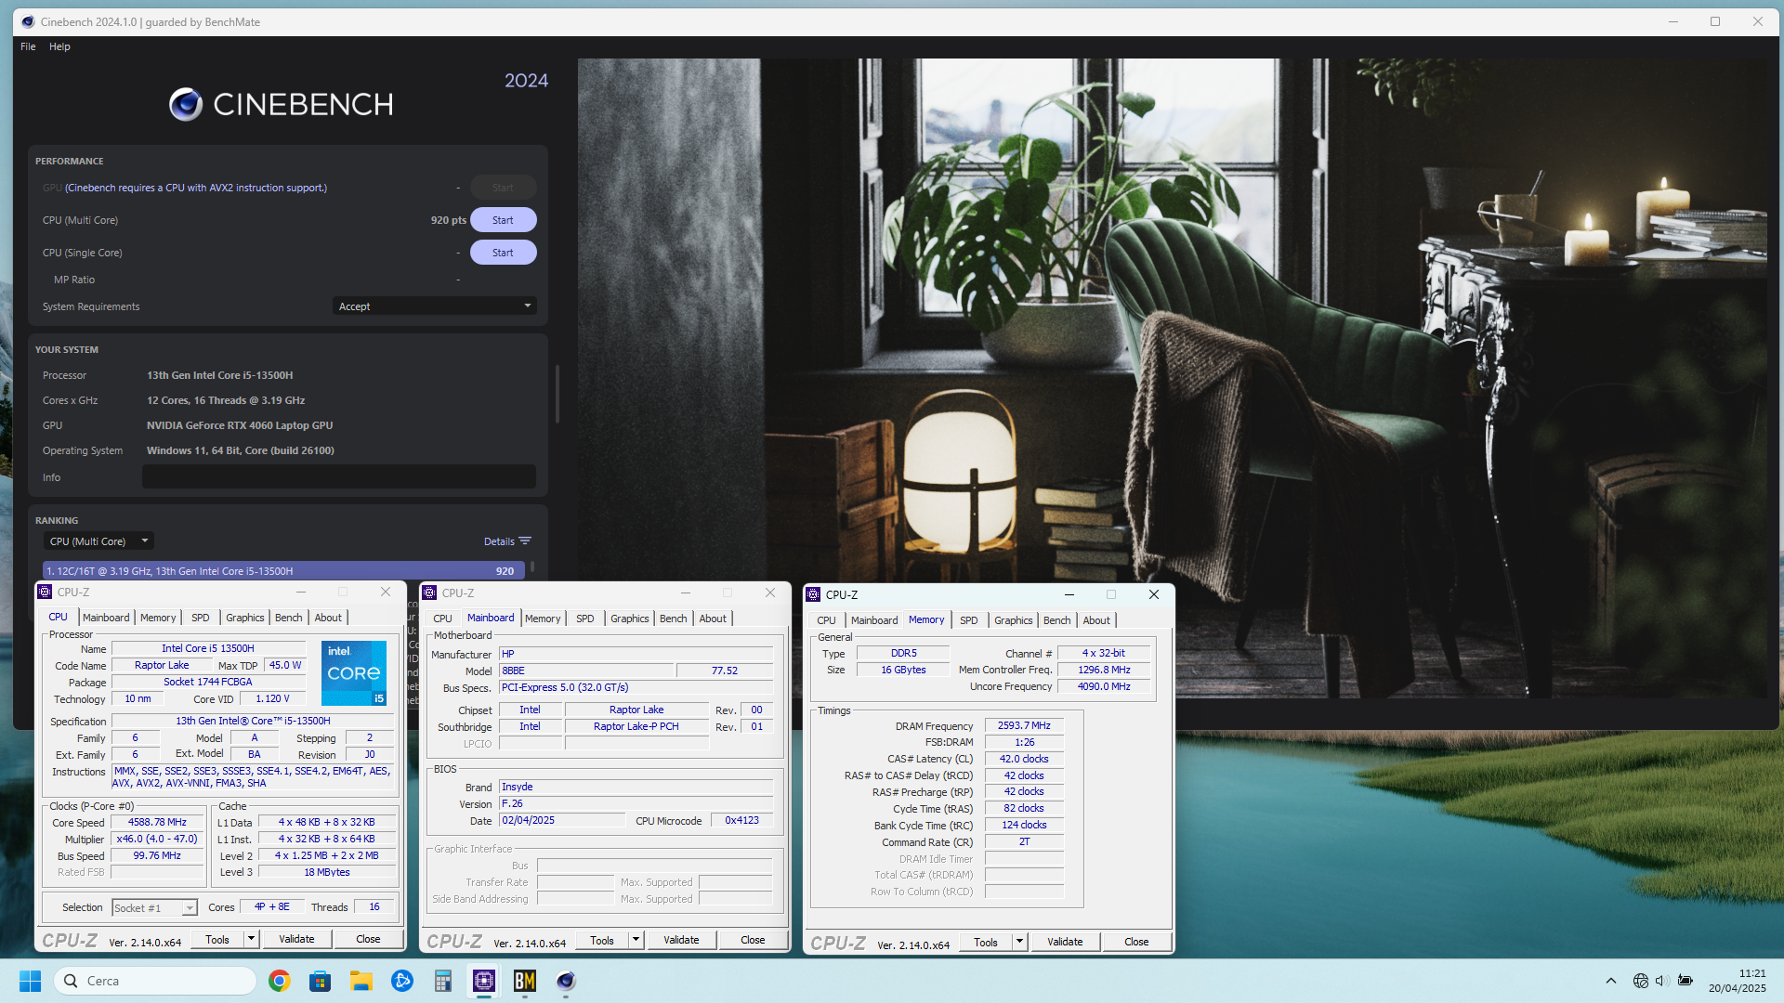Click Uncore Frequency value 4090.0 MHz
This screenshot has width=1784, height=1003.
point(1104,686)
